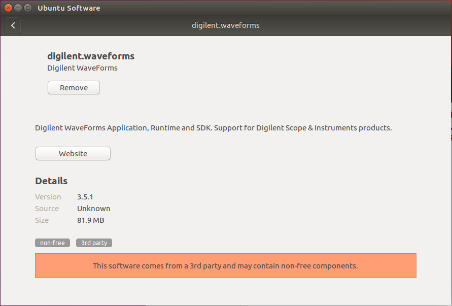The image size is (452, 306).
Task: Click the Version field label
Action: [48, 197]
